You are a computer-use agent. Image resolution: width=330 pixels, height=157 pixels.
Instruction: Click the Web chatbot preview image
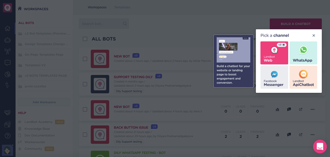234,50
